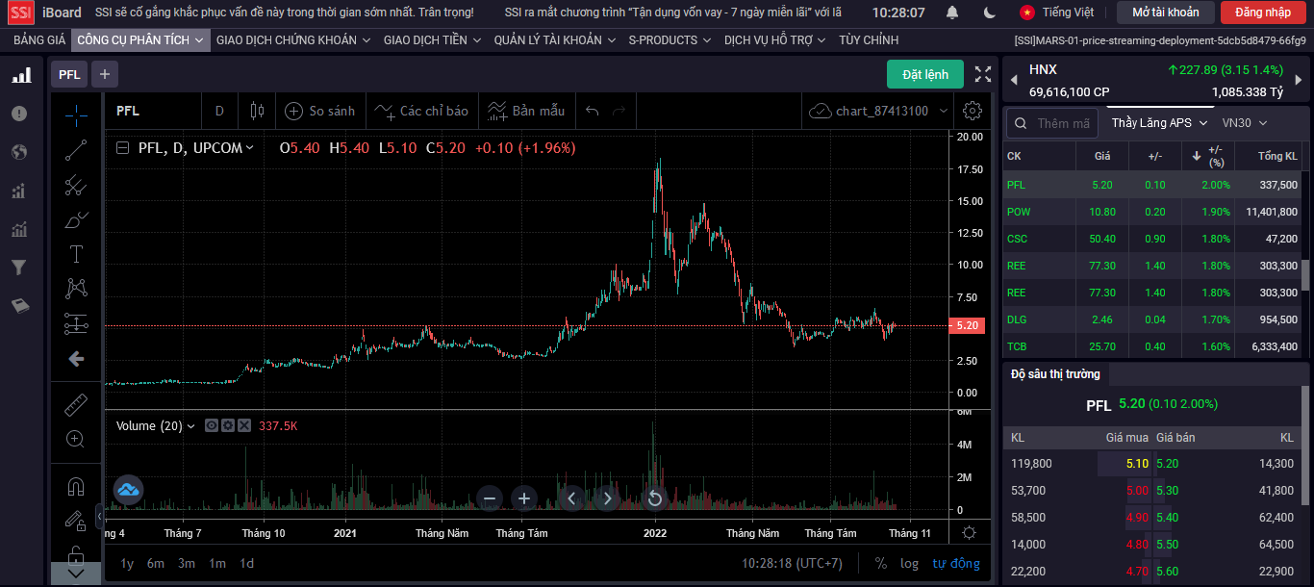Open Các chỉ báo indicators list
The image size is (1314, 587).
(421, 111)
